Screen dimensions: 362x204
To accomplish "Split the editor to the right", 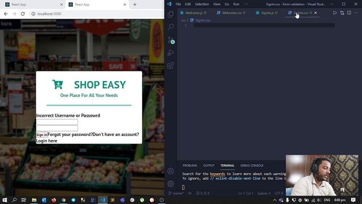I will coord(349,13).
